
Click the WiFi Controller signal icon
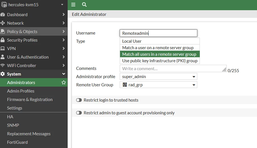[x=3, y=66]
